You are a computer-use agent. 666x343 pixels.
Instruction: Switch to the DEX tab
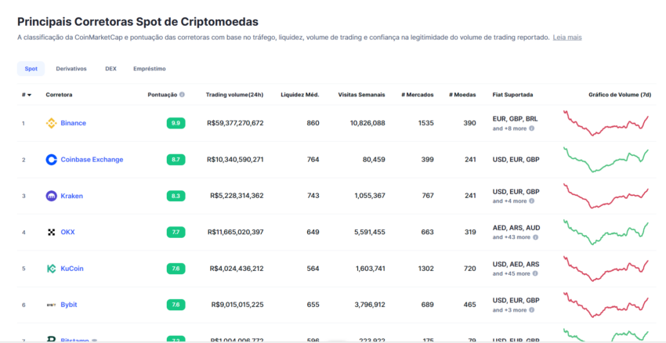[110, 69]
